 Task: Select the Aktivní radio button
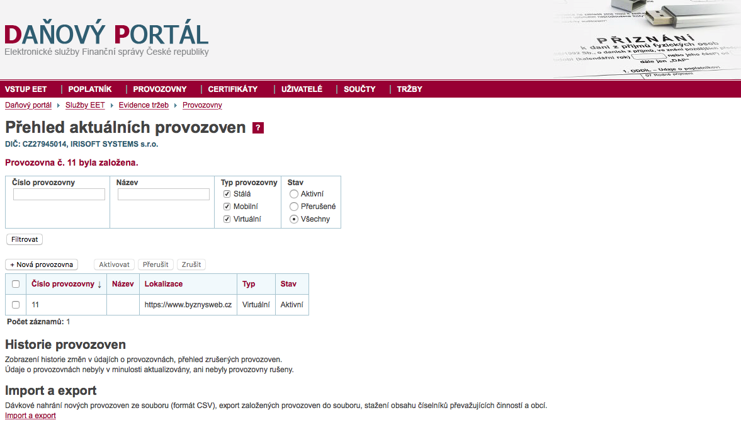pos(294,194)
